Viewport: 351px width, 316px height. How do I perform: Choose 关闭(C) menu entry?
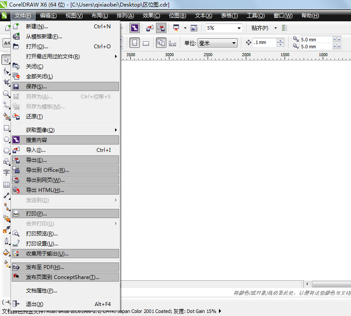point(65,67)
